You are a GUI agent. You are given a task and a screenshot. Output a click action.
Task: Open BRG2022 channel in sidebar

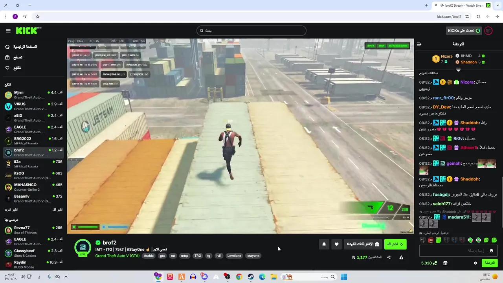[33, 141]
